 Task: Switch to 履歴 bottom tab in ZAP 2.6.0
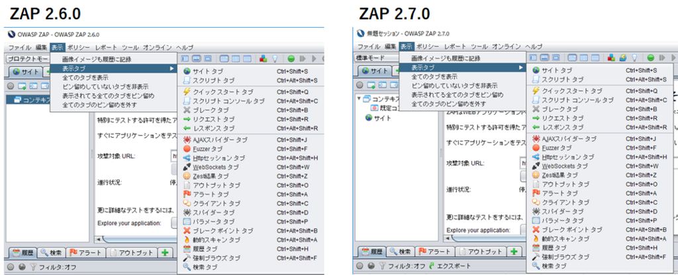pos(22,253)
